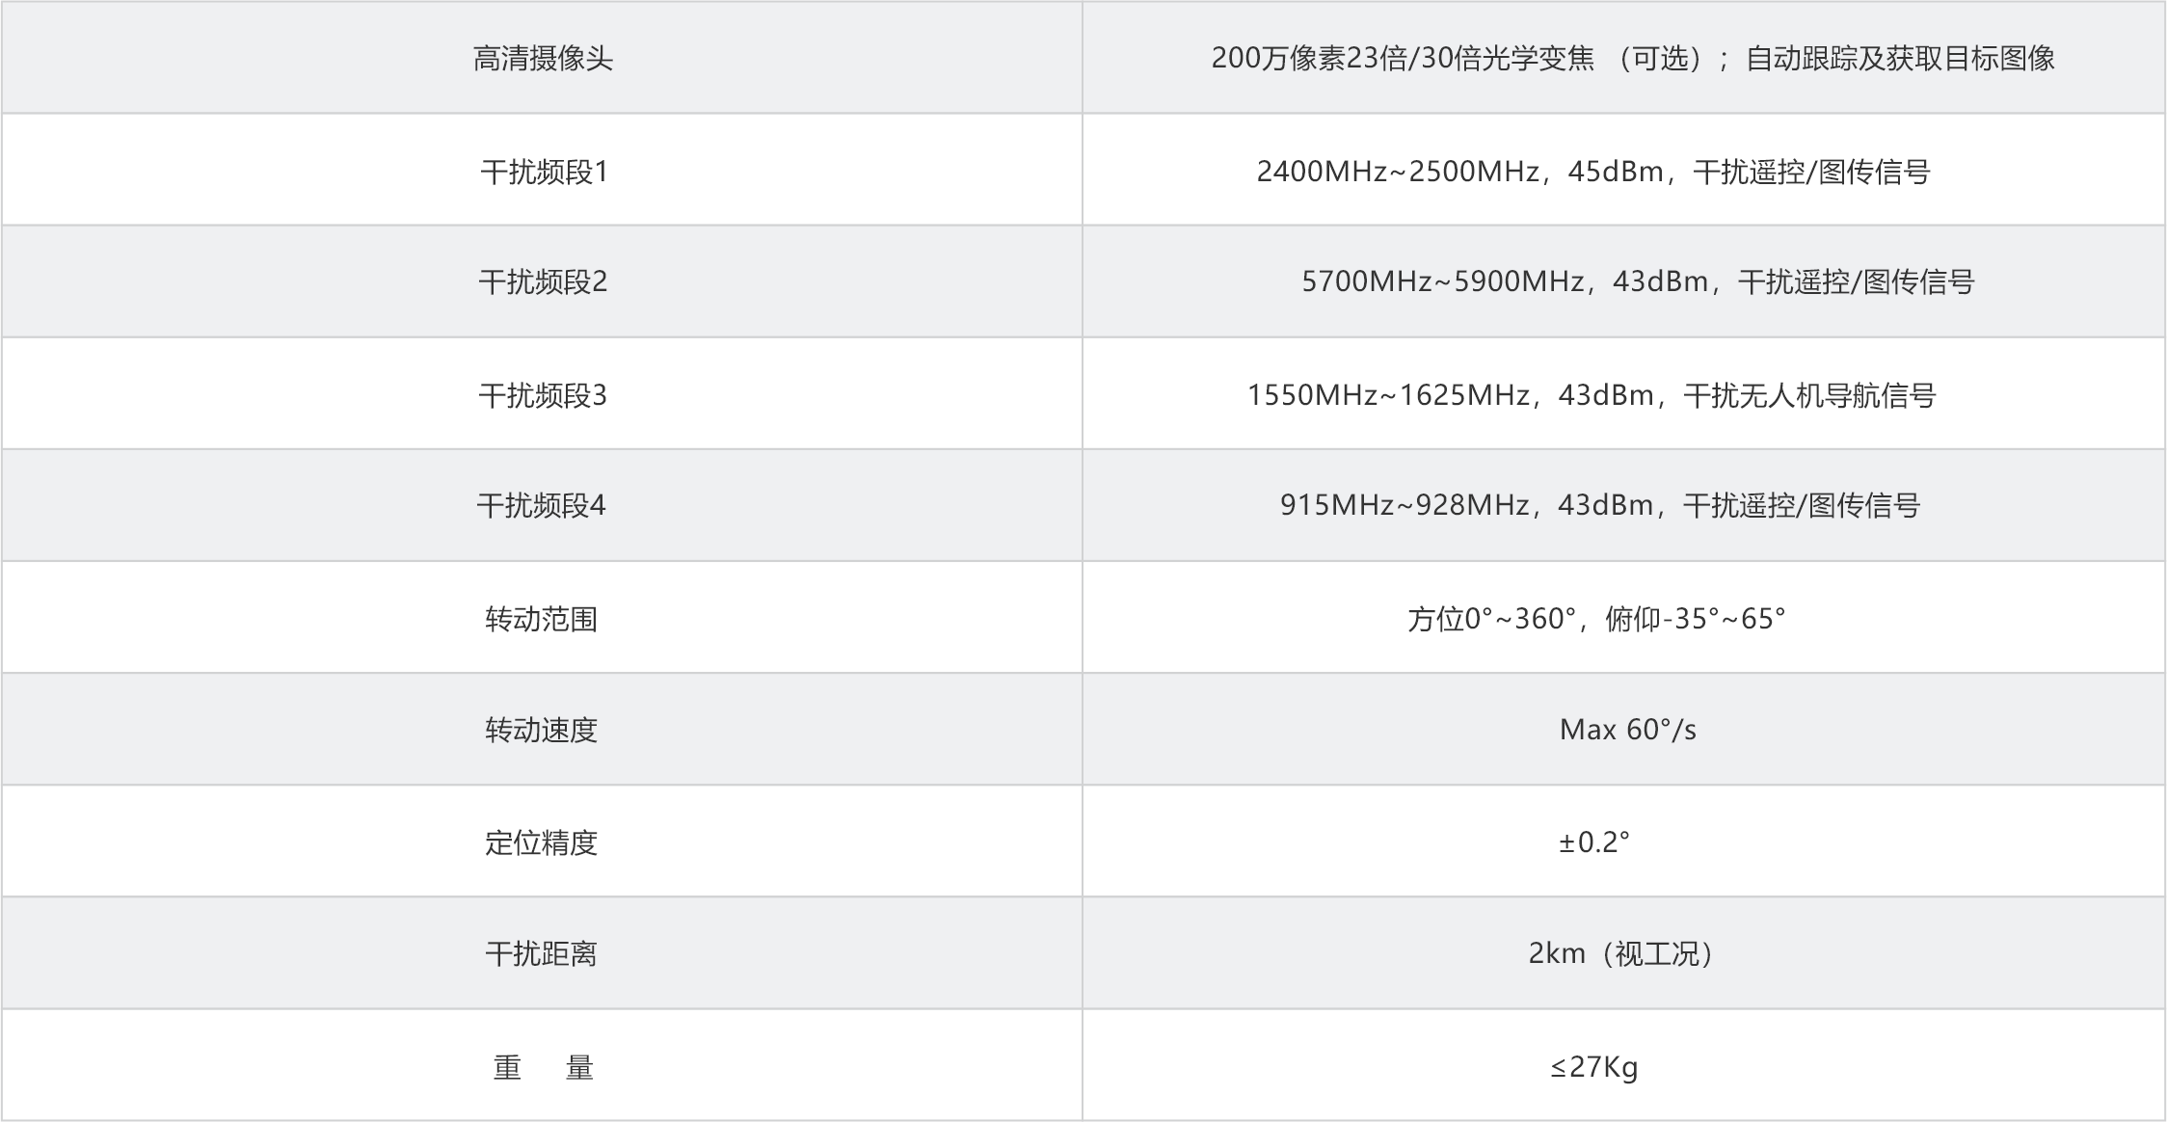Select the 2km（视工况） distance value

[1624, 953]
